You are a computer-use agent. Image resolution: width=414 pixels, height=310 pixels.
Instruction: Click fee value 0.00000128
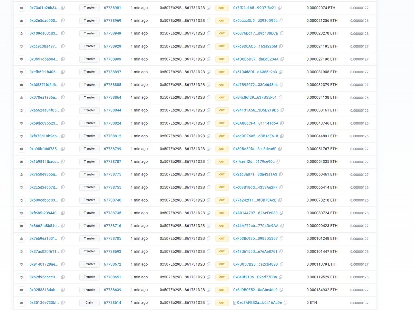359,33
